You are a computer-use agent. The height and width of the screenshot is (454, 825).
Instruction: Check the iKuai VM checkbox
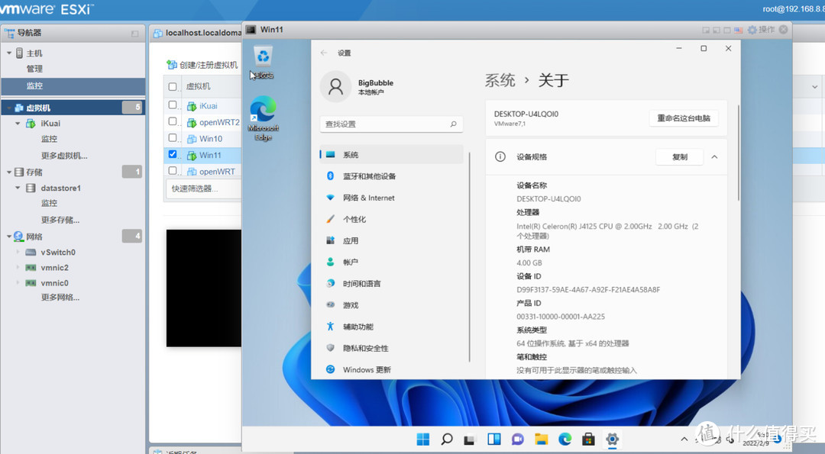[x=173, y=105]
